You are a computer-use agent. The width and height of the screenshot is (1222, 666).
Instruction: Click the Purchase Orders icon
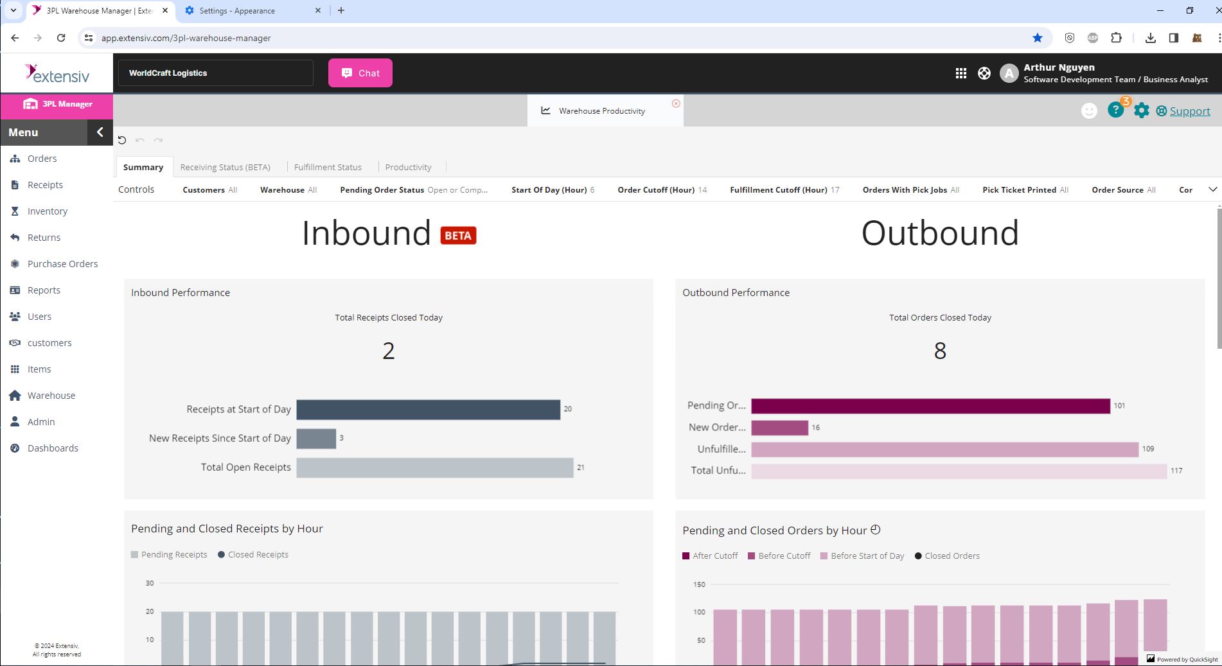click(15, 264)
